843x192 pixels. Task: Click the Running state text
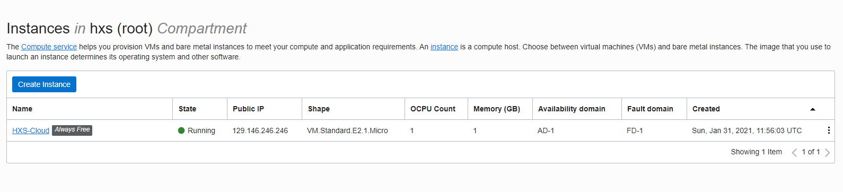tap(201, 130)
